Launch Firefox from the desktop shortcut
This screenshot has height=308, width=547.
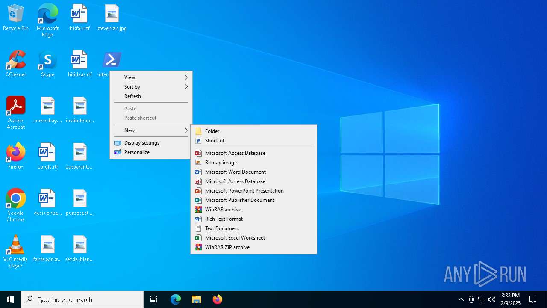[16, 157]
